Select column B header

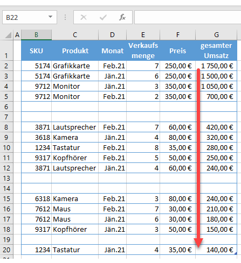click(37, 35)
